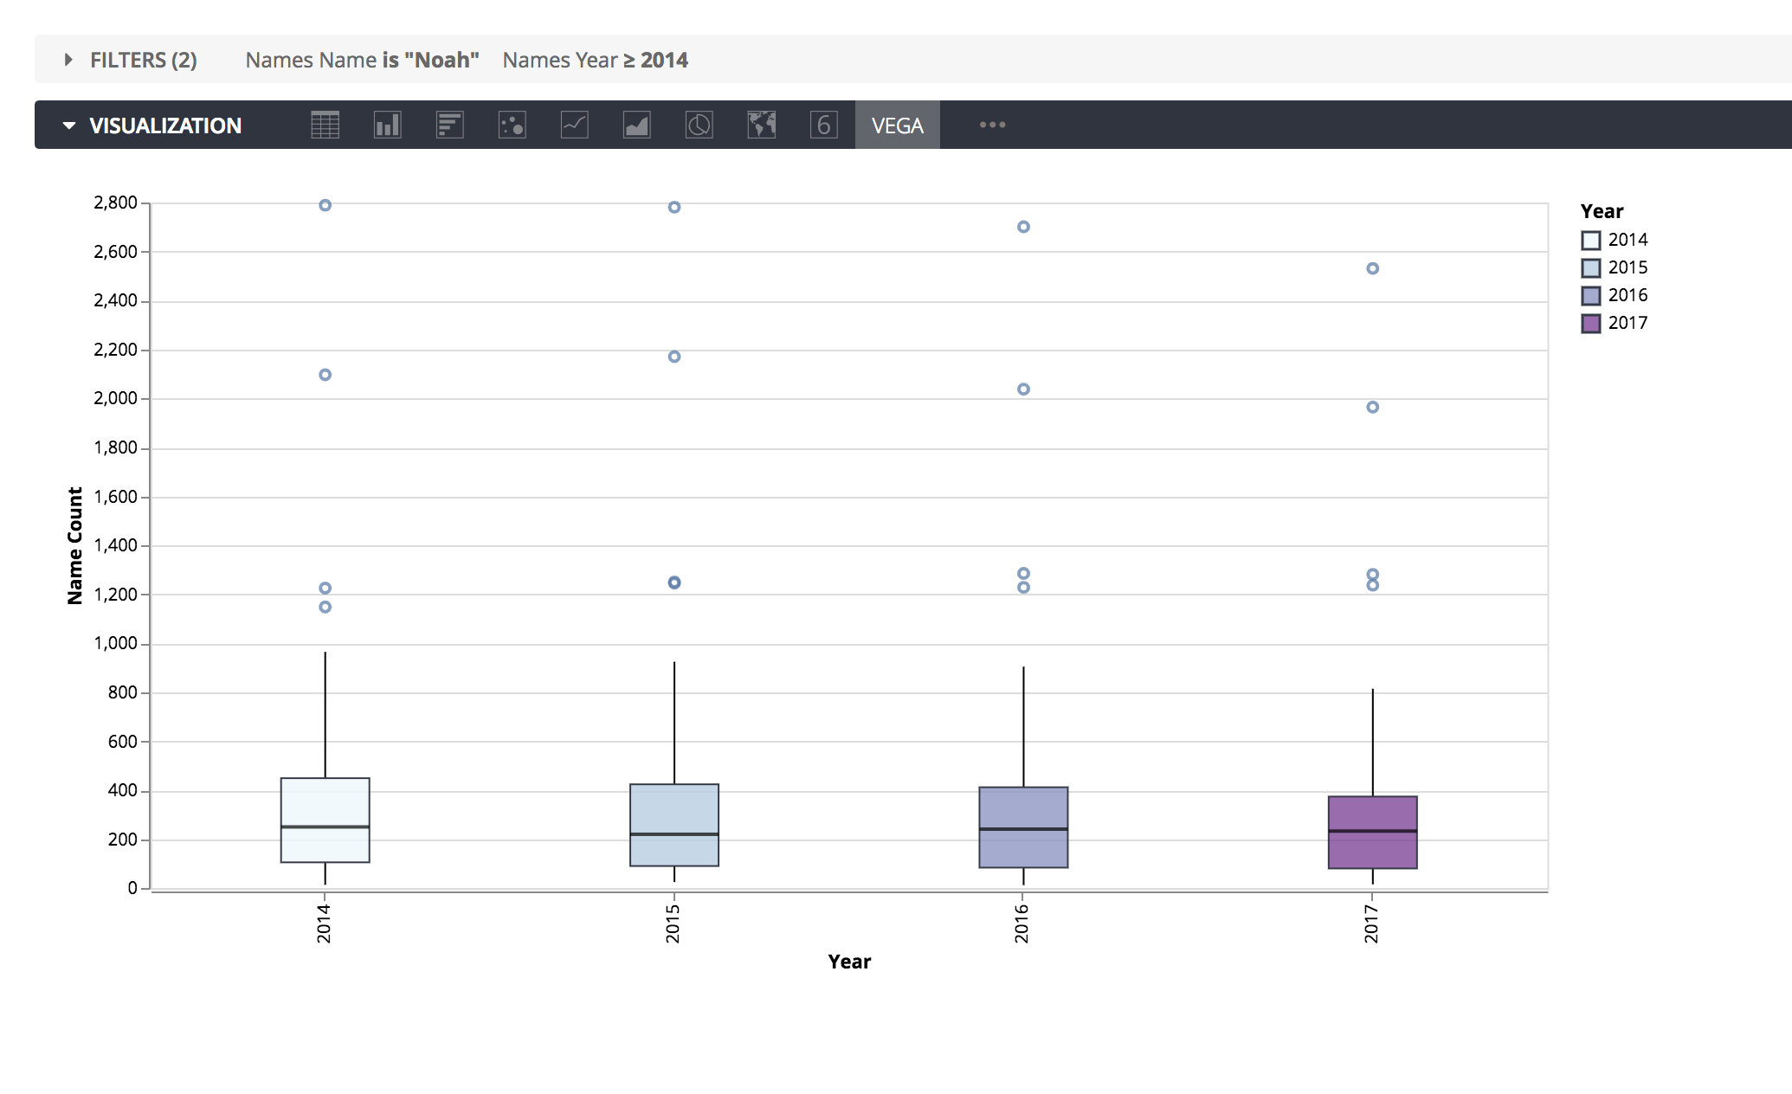Screen dimensions: 1792x1094
Task: Select the pie chart visualization
Action: pyautogui.click(x=699, y=125)
